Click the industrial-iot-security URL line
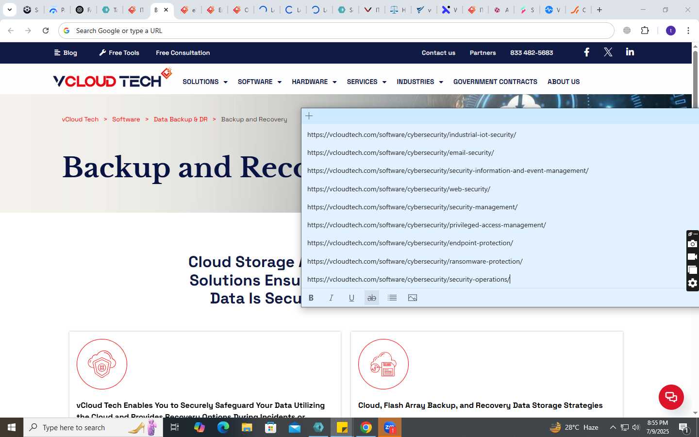 tap(412, 134)
